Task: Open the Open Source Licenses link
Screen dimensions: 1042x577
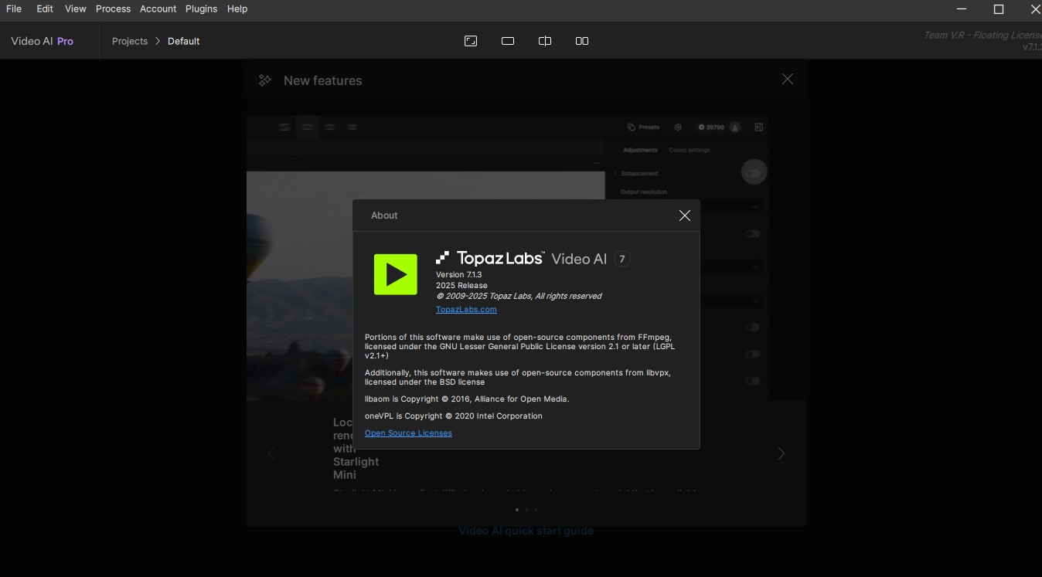Action: point(408,433)
